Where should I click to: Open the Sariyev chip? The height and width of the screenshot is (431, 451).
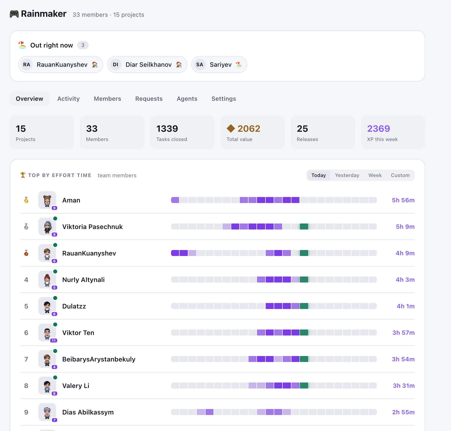[x=219, y=64]
